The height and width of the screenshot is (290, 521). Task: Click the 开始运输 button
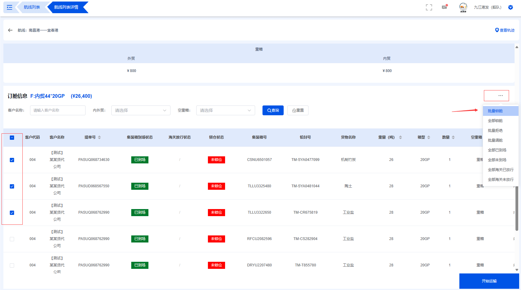click(489, 281)
